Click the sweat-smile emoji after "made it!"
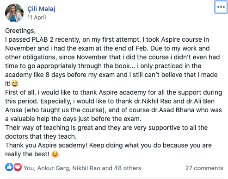 15,83
